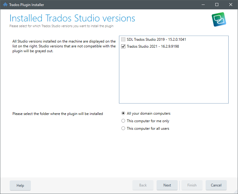Click the disabled Finish button
This screenshot has height=194, width=238.
[x=192, y=185]
